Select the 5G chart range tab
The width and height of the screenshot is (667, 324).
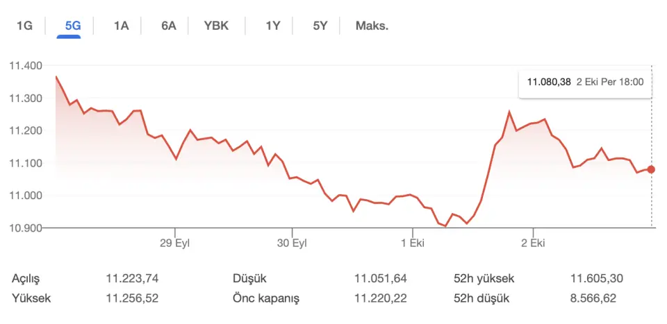(x=73, y=26)
